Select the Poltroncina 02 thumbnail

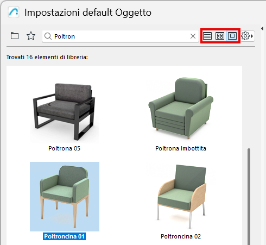(181, 197)
